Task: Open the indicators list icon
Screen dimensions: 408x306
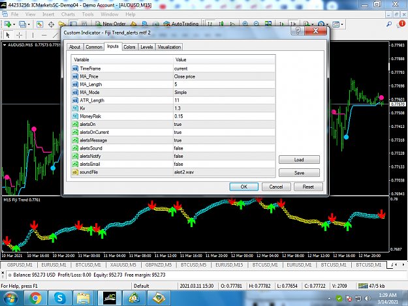Action: point(307,24)
